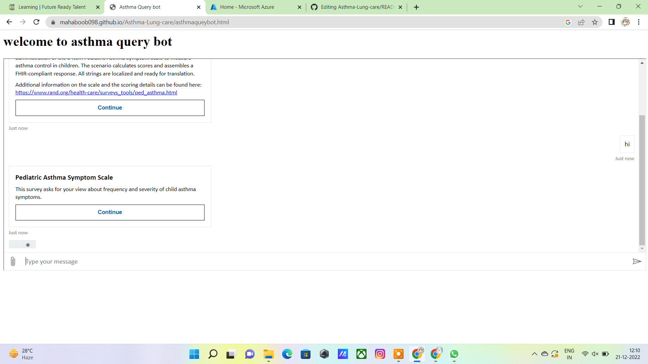This screenshot has height=364, width=648.
Task: Go back with the back arrow
Action: click(x=9, y=22)
